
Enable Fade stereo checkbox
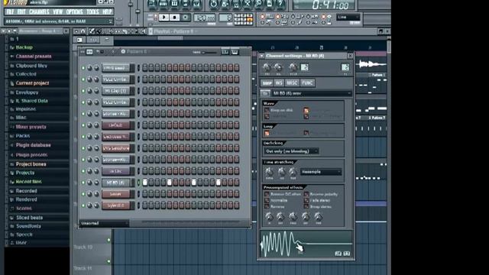[x=306, y=200]
